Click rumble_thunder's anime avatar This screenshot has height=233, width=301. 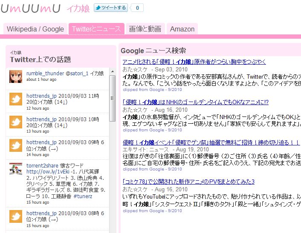[16, 77]
